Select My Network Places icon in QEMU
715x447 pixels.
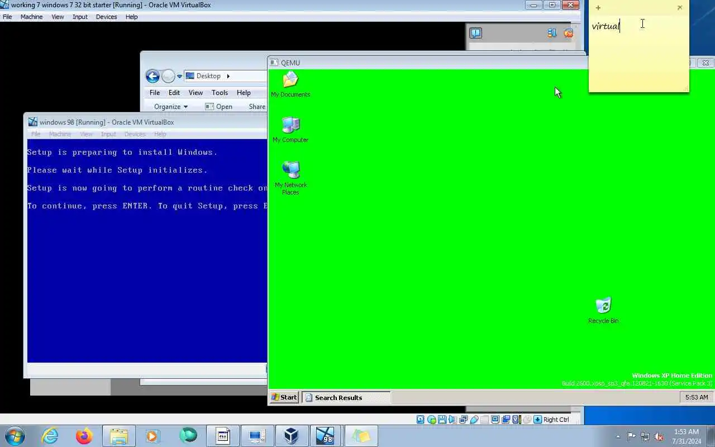290,178
